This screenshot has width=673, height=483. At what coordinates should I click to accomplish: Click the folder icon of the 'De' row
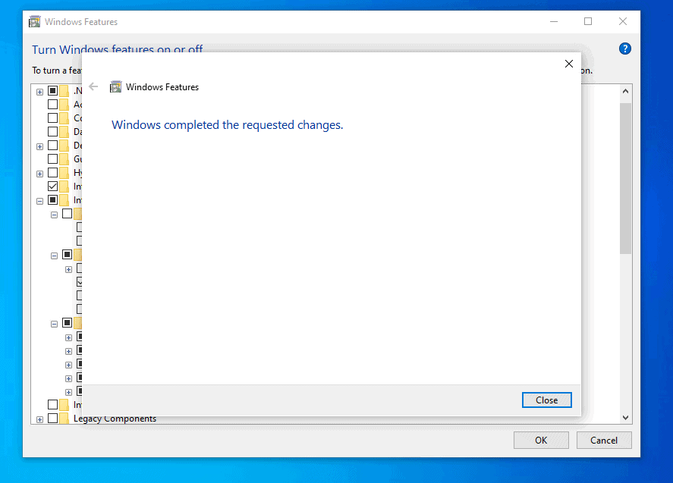[64, 146]
